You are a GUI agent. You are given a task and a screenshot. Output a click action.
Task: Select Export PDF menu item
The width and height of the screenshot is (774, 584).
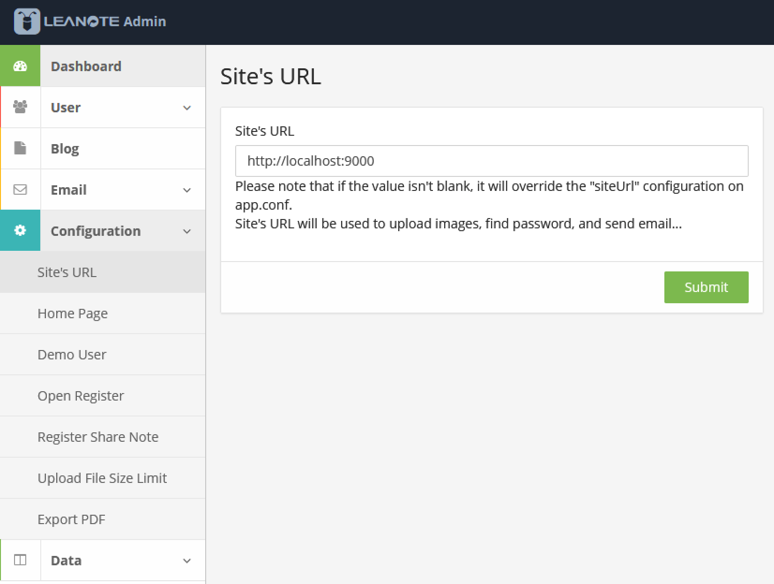71,519
